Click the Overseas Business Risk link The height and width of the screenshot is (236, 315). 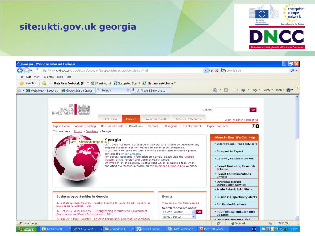tap(170, 166)
